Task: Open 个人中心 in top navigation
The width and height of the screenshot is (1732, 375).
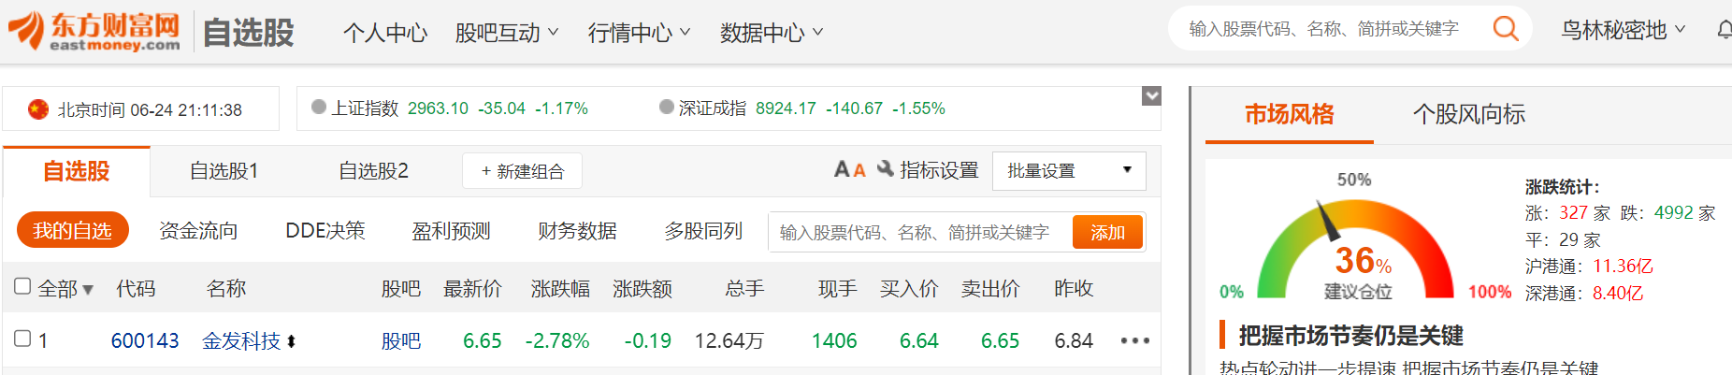Action: point(385,33)
